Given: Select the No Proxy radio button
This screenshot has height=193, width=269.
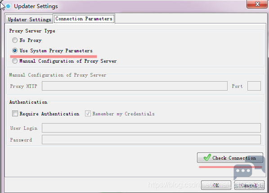Looking at the screenshot, I should [15, 40].
